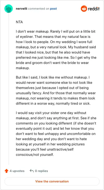Collapse comment via the vertical thread line
The height and width of the screenshot is (190, 104).
tap(9, 89)
